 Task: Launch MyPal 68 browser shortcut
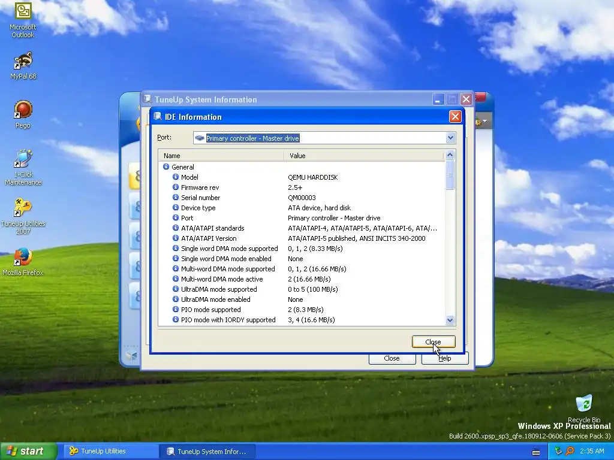point(23,66)
